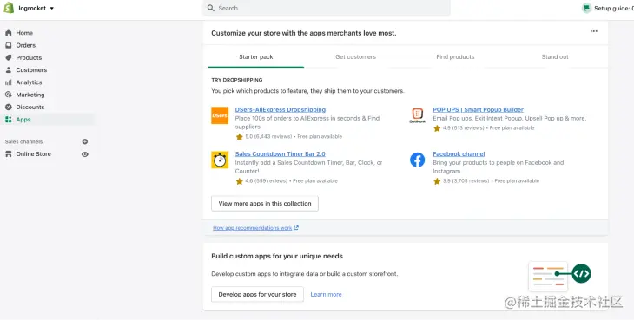
Task: Click the Sales channels heading
Action: tap(23, 141)
